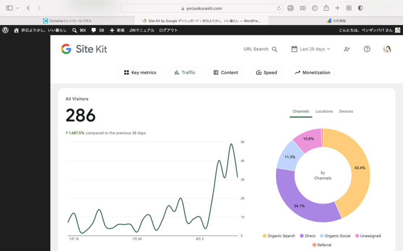
Task: Jump to Key metrics section
Action: (140, 73)
